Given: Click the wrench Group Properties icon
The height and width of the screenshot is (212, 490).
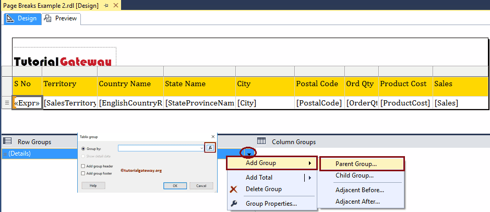Looking at the screenshot, I should (x=234, y=204).
